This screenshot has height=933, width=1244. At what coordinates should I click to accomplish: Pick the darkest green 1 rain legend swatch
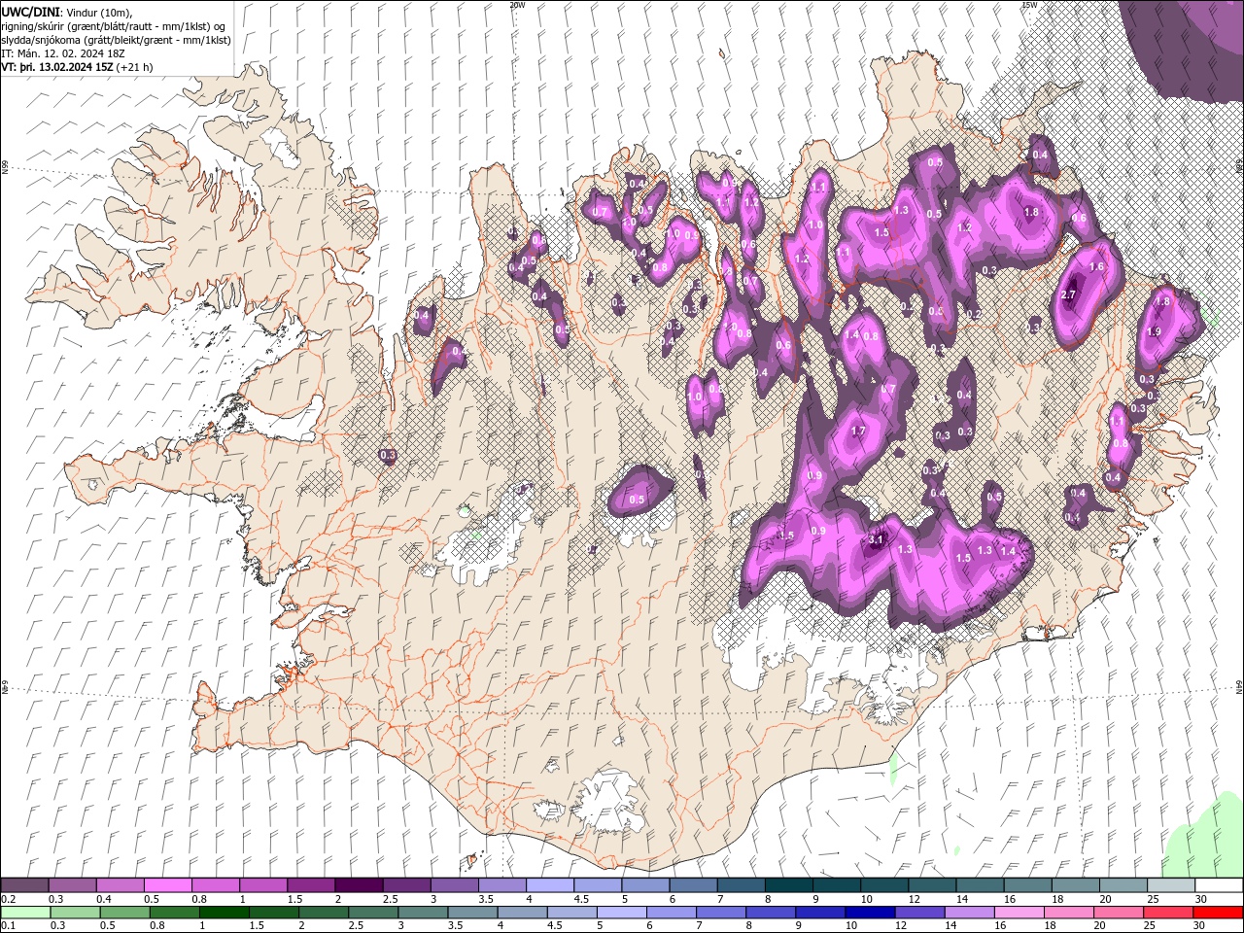224,913
